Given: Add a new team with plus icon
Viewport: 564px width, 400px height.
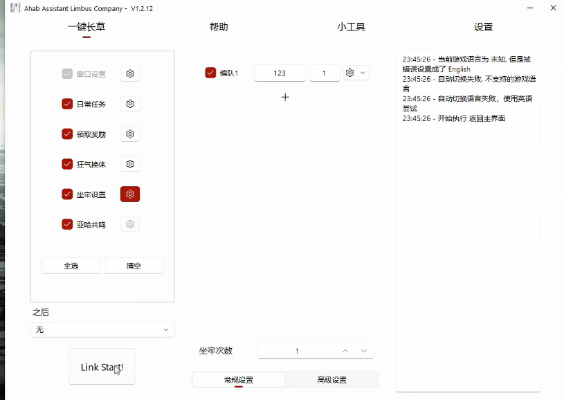Looking at the screenshot, I should pyautogui.click(x=285, y=98).
